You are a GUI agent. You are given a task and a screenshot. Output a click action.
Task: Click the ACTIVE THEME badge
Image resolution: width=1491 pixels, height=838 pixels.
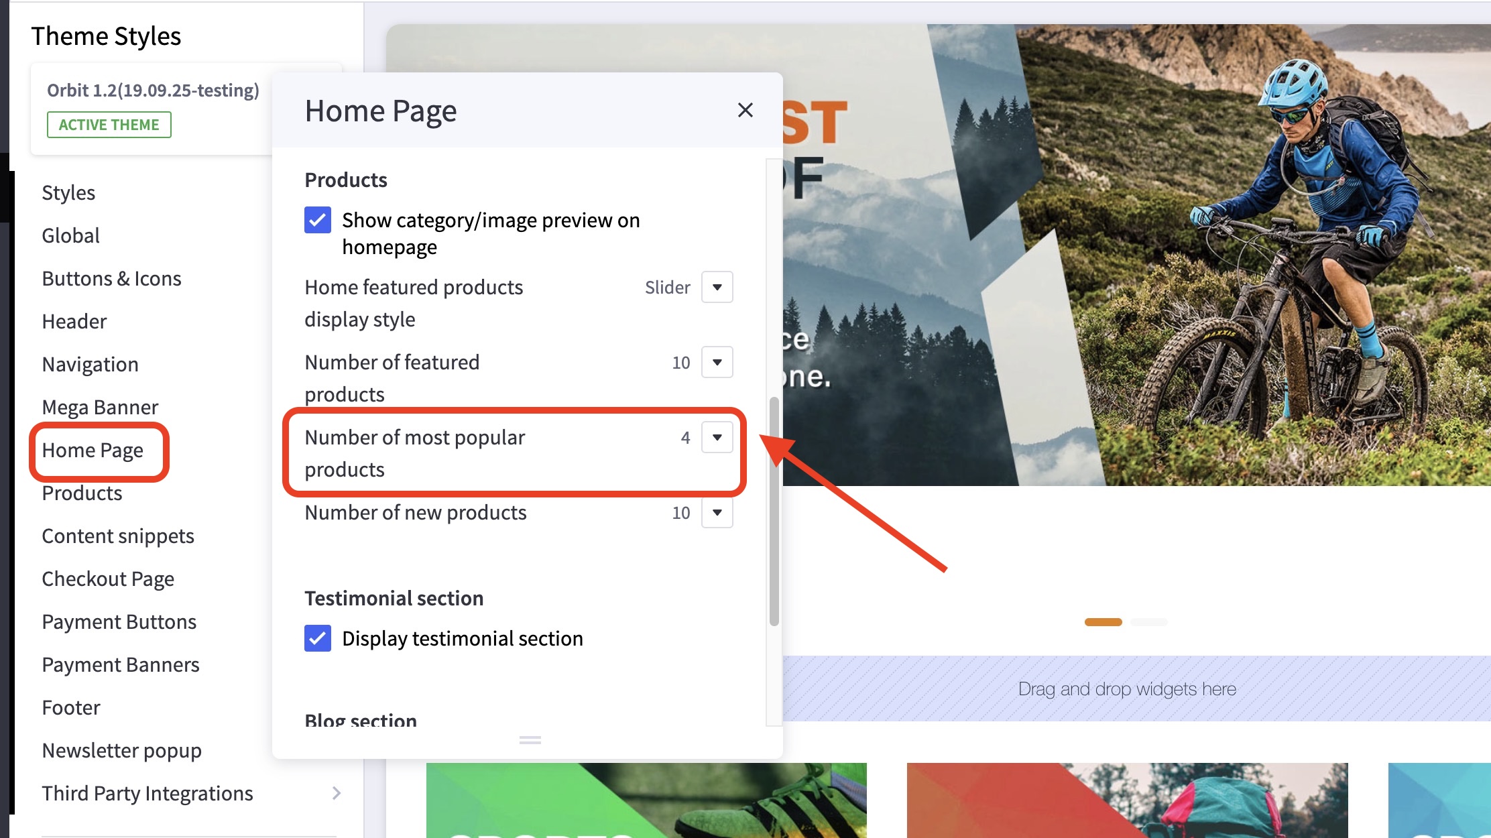pyautogui.click(x=109, y=125)
